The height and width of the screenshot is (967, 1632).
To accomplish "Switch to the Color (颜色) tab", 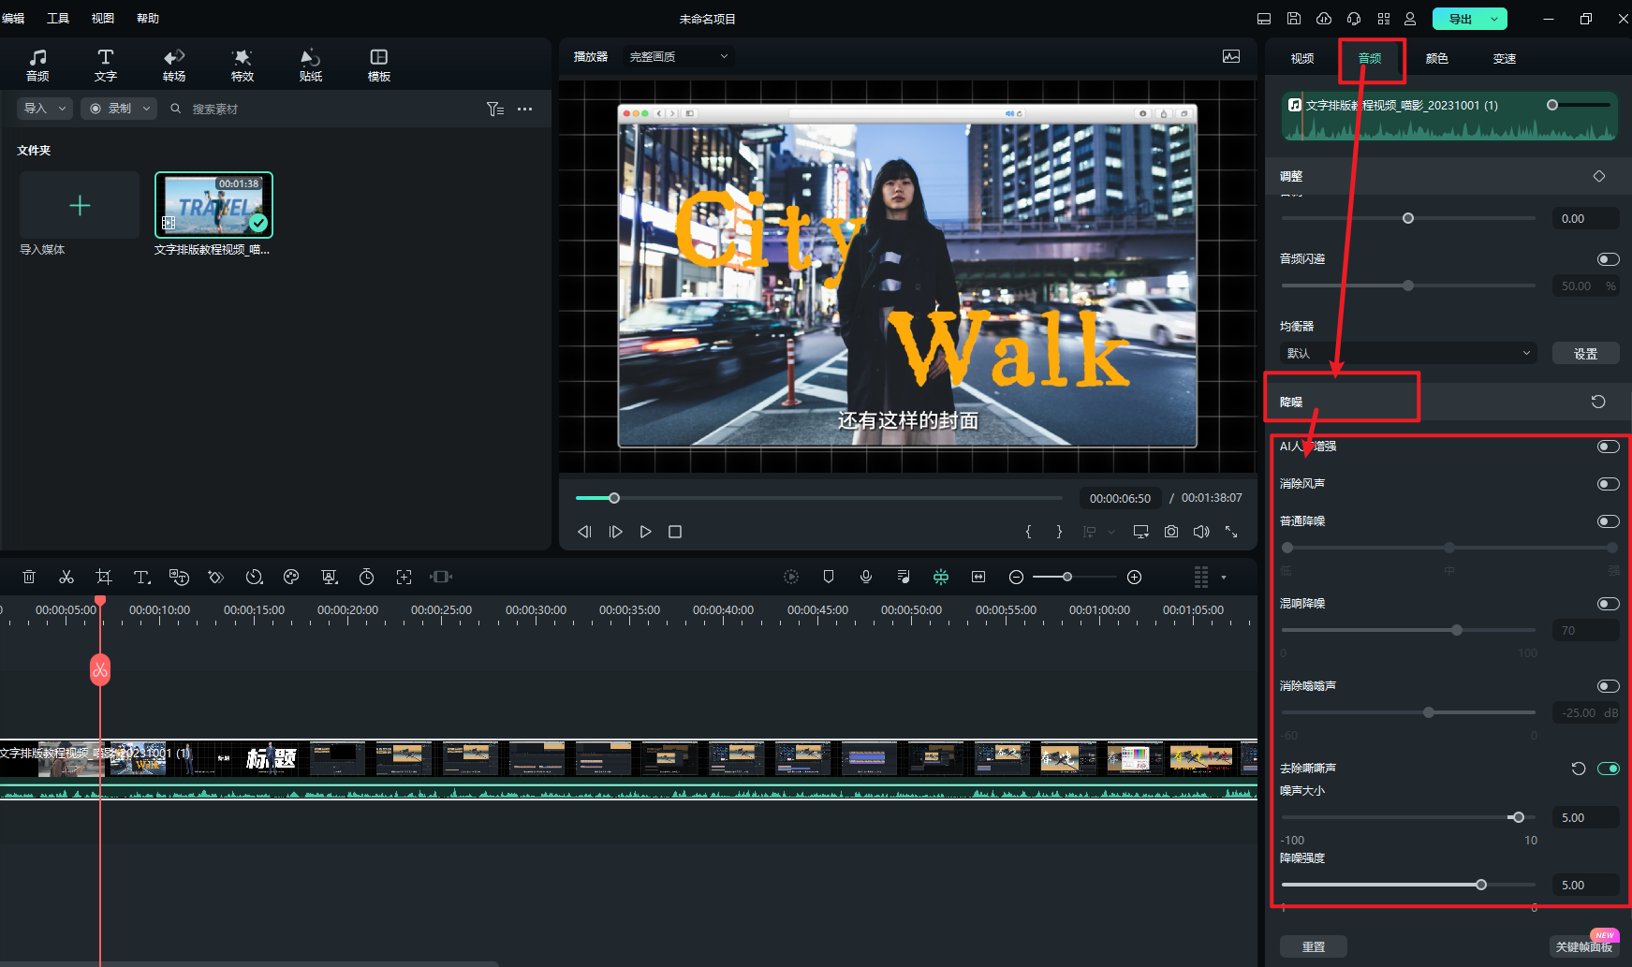I will 1436,58.
